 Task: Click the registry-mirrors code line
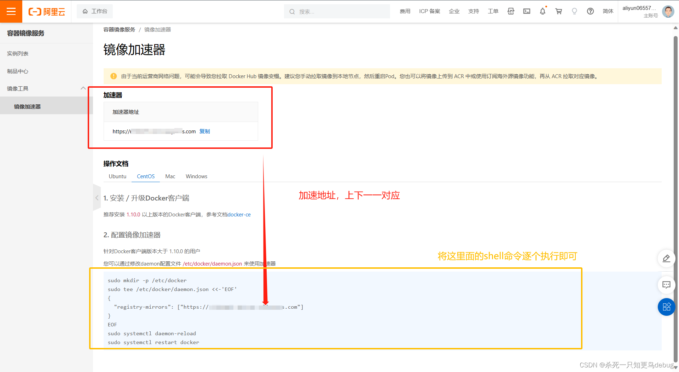point(209,307)
